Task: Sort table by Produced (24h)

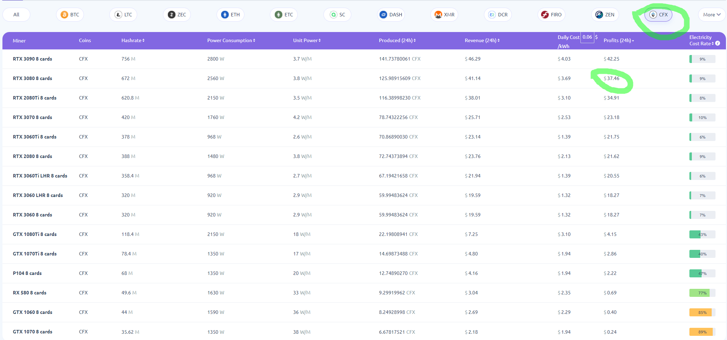Action: point(397,40)
